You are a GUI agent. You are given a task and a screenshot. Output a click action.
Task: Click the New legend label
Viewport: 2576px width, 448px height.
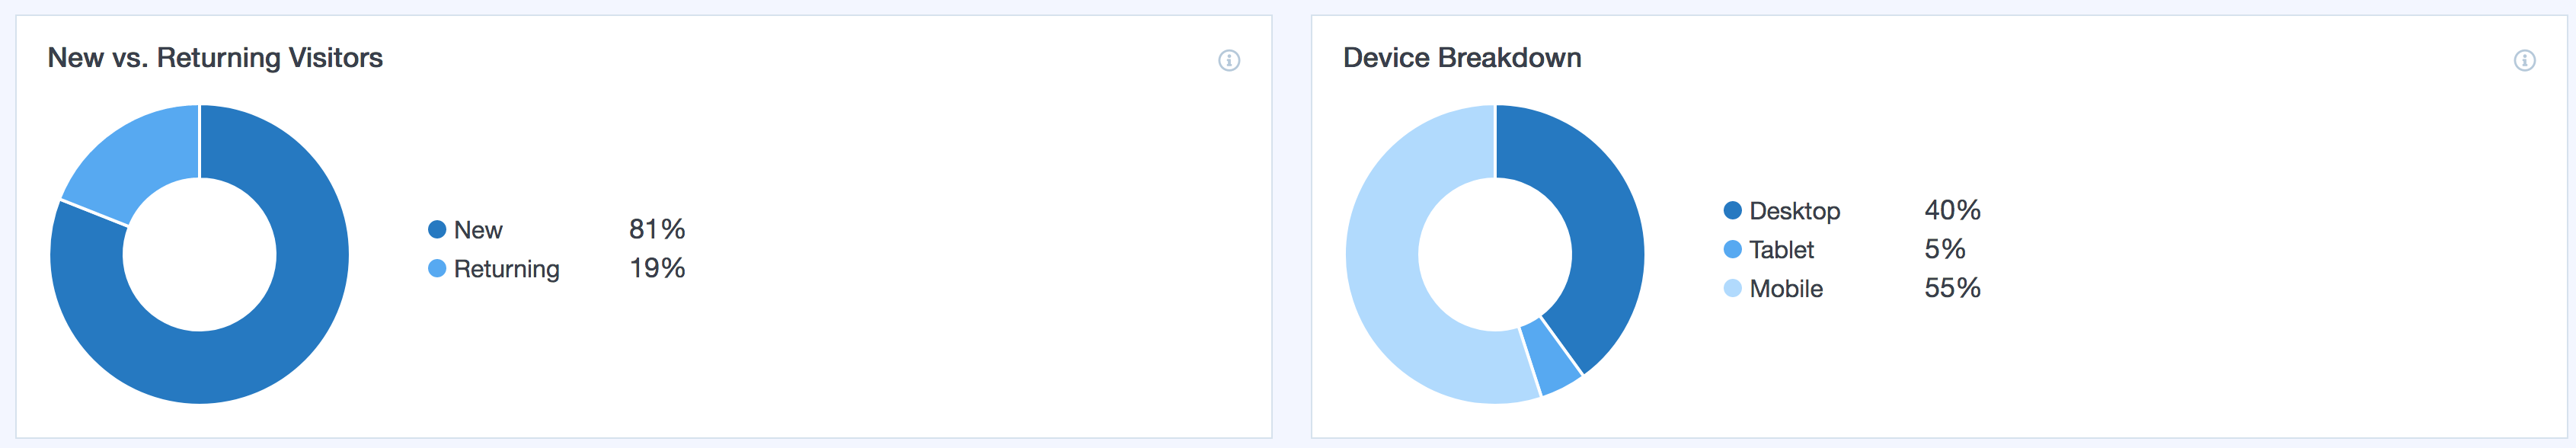click(478, 230)
